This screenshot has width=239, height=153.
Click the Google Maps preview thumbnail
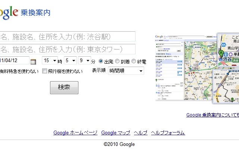point(197,68)
